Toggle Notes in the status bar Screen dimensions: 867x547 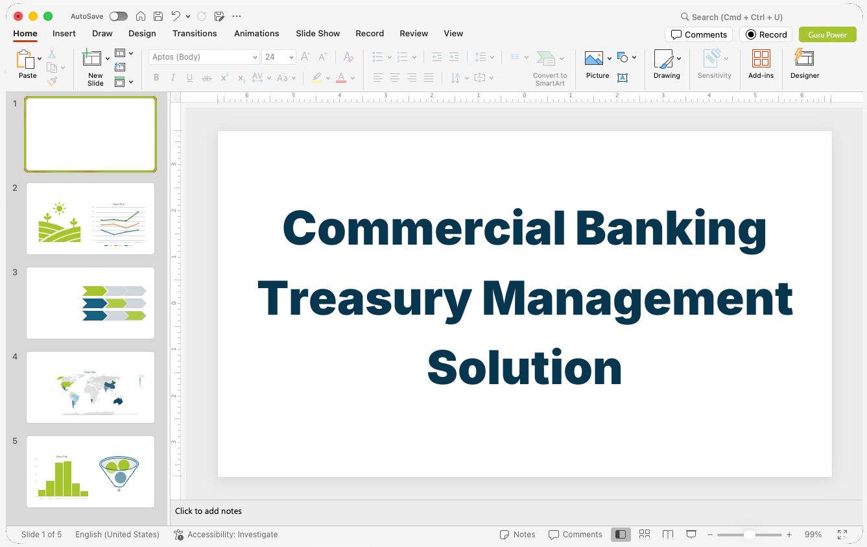point(517,535)
